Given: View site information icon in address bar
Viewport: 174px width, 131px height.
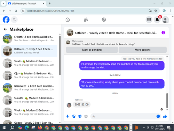Looking at the screenshot, I should pos(23,11).
